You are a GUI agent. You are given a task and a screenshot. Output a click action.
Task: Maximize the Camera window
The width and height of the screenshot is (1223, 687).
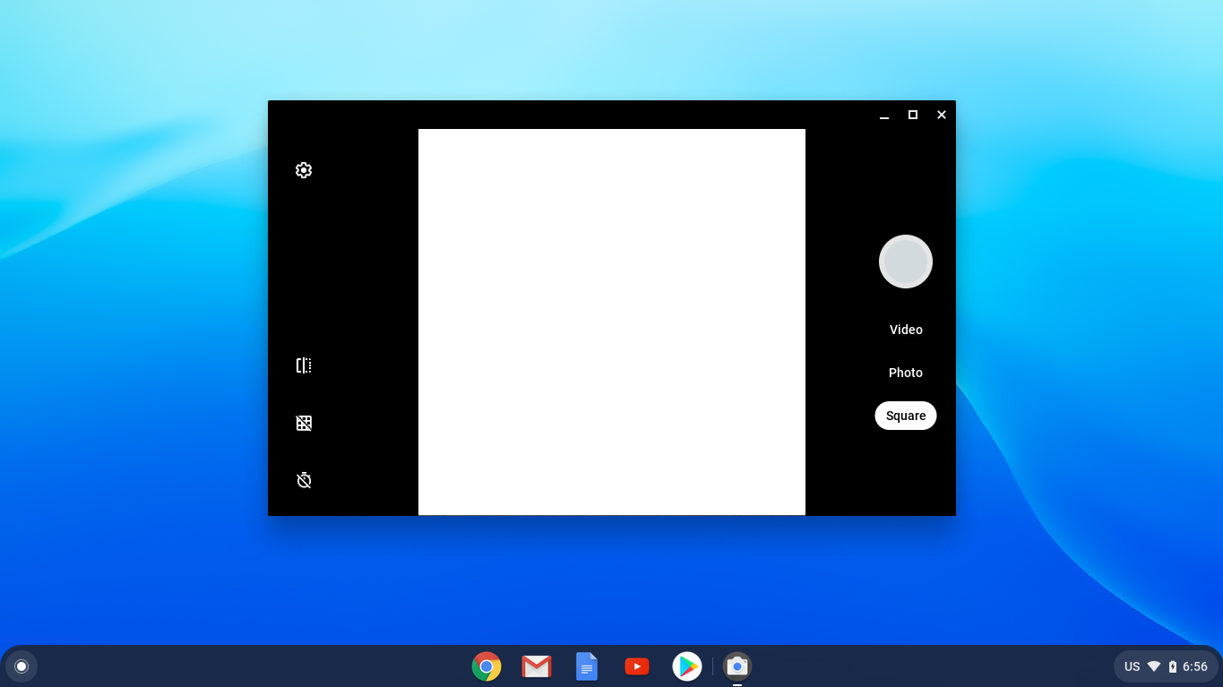[913, 115]
